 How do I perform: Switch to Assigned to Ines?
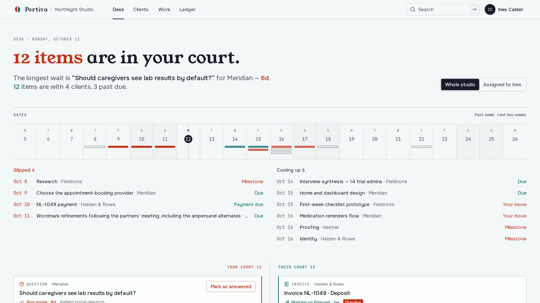point(502,84)
